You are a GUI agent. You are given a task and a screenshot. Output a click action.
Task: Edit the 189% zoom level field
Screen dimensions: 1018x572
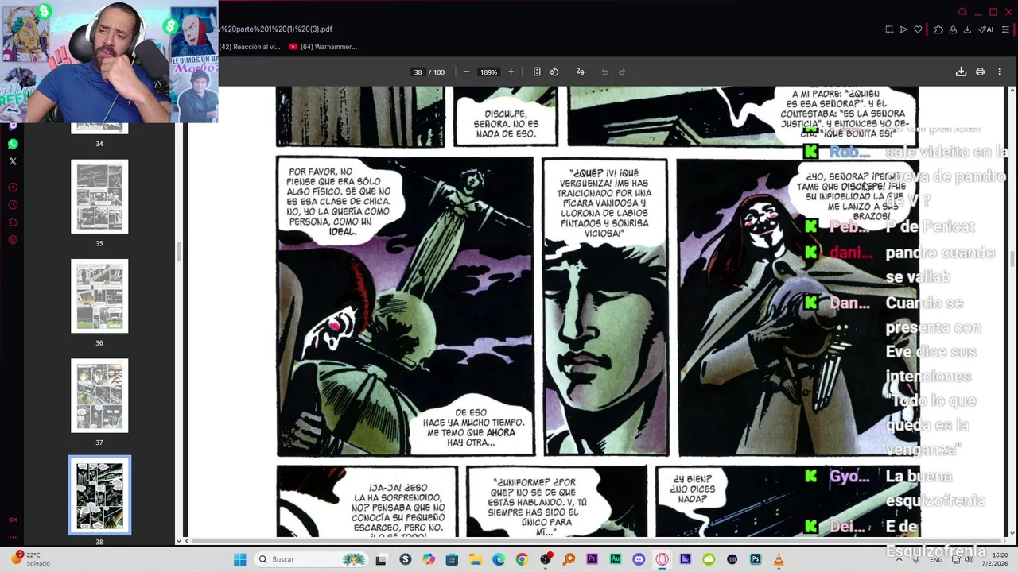pos(488,72)
